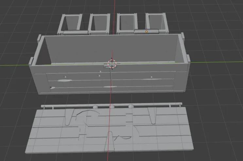Image resolution: width=243 pixels, height=161 pixels.
Task: Select the cylinder roller under the left boxes
Action: (x=76, y=33)
